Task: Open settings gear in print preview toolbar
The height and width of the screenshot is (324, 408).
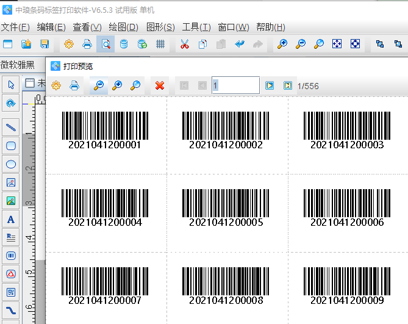Action: click(x=56, y=85)
